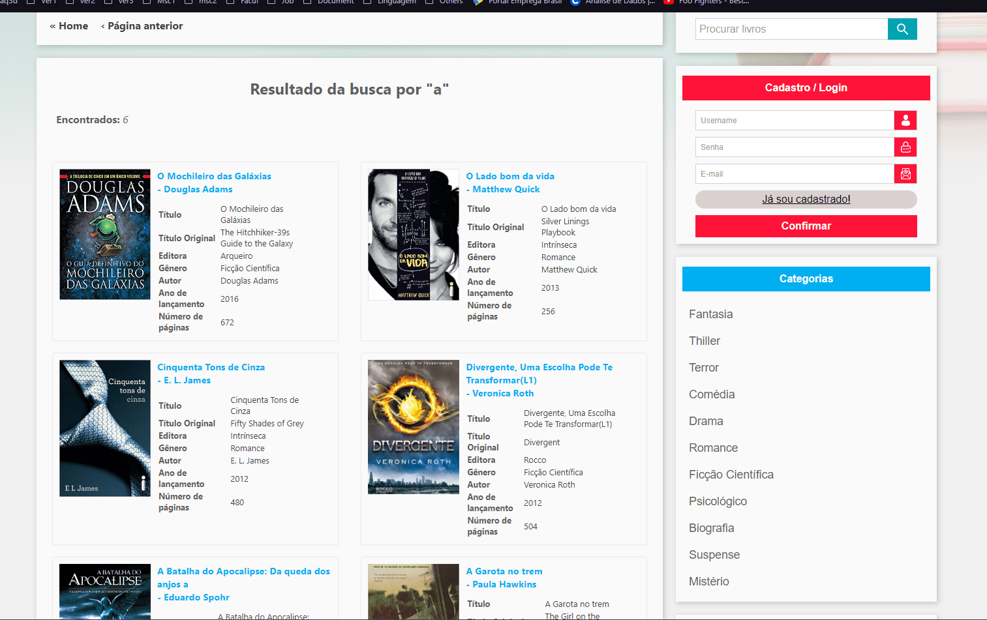987x620 pixels.
Task: Open A Garota no trem title link
Action: pos(504,571)
